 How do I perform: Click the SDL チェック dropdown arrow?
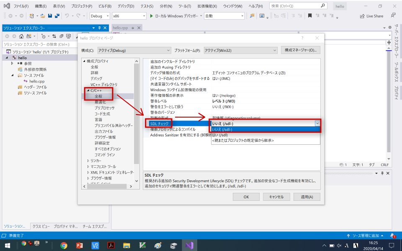click(317, 123)
